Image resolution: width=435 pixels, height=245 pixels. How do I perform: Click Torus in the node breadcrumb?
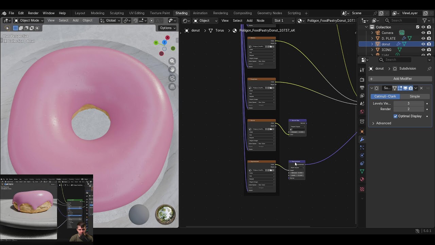click(x=220, y=30)
